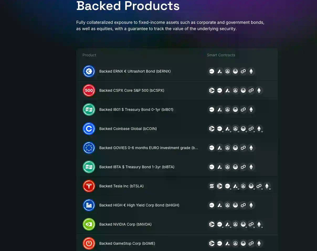The height and width of the screenshot is (251, 317).
Task: Open GOVIES Base chain contract icon
Action: [x=212, y=148]
